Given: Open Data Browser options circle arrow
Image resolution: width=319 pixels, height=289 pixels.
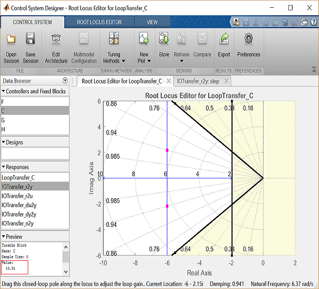Looking at the screenshot, I should coord(65,80).
